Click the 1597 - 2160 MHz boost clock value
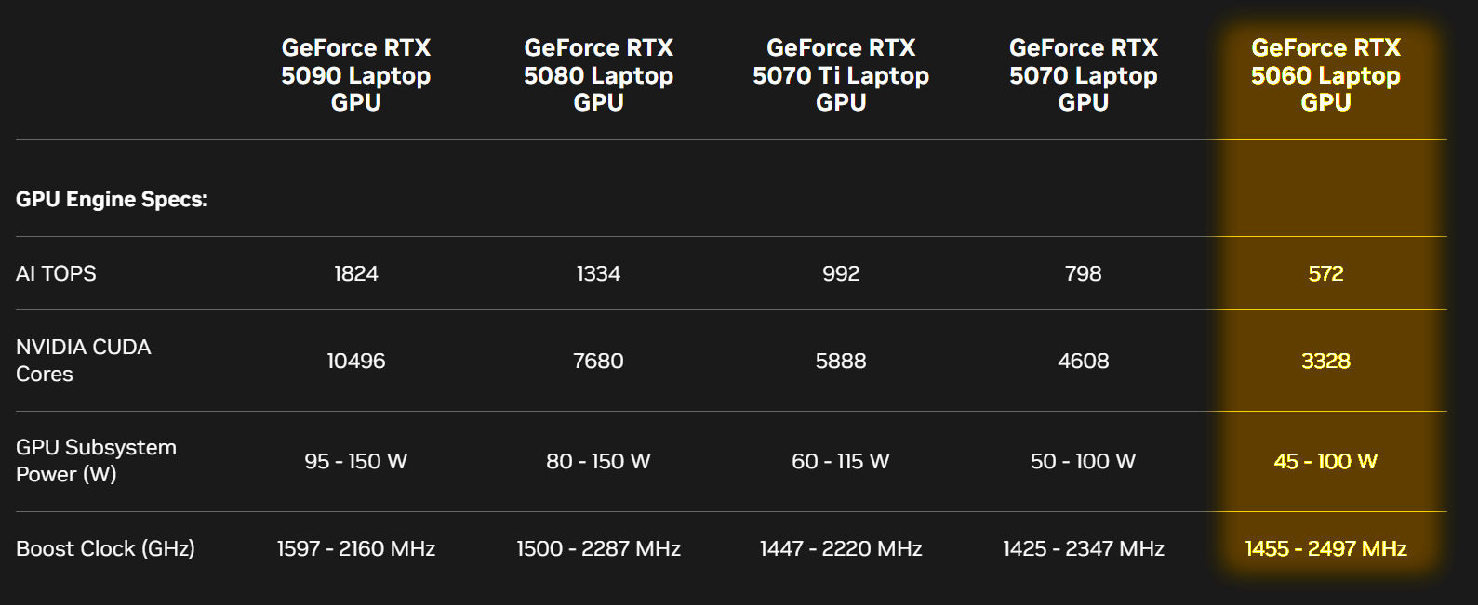This screenshot has width=1478, height=605. pyautogui.click(x=356, y=548)
